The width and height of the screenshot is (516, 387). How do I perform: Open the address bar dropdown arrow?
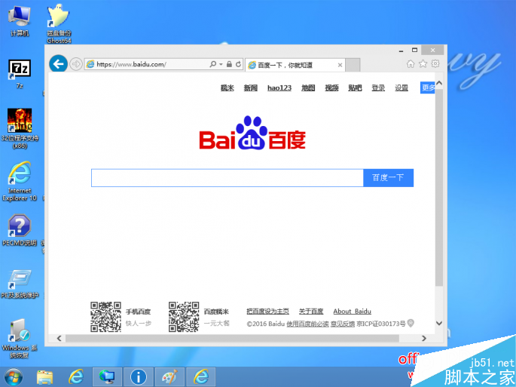221,64
